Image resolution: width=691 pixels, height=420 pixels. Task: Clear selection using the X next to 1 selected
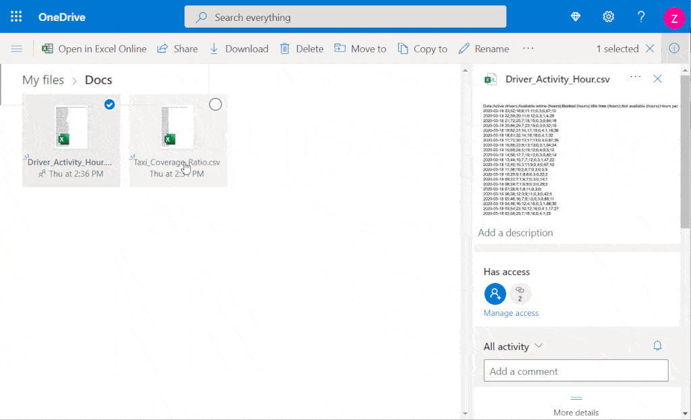(650, 48)
